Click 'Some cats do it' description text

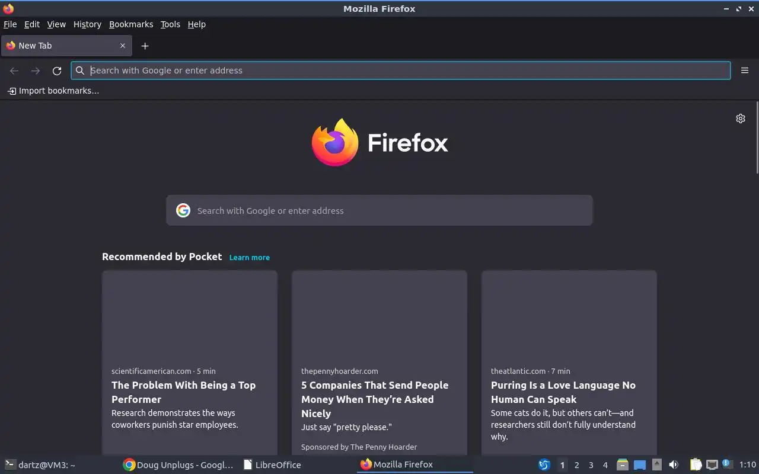[562, 425]
